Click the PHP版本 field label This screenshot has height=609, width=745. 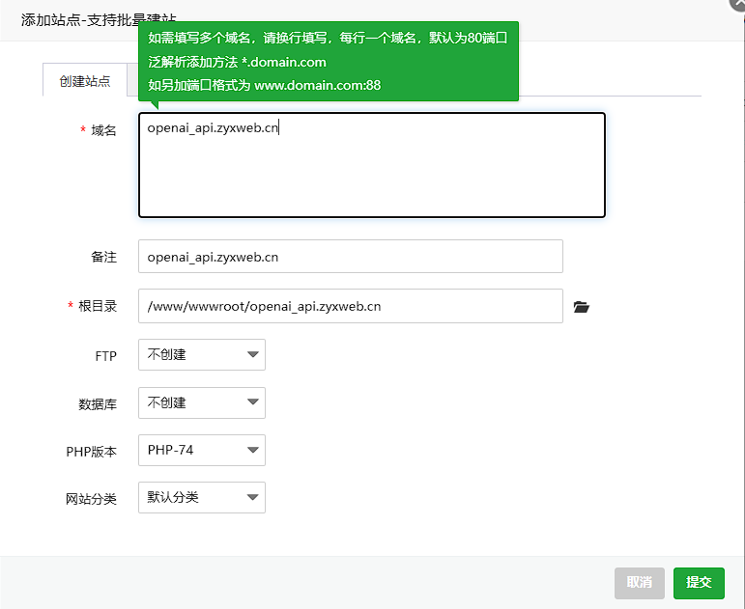91,452
